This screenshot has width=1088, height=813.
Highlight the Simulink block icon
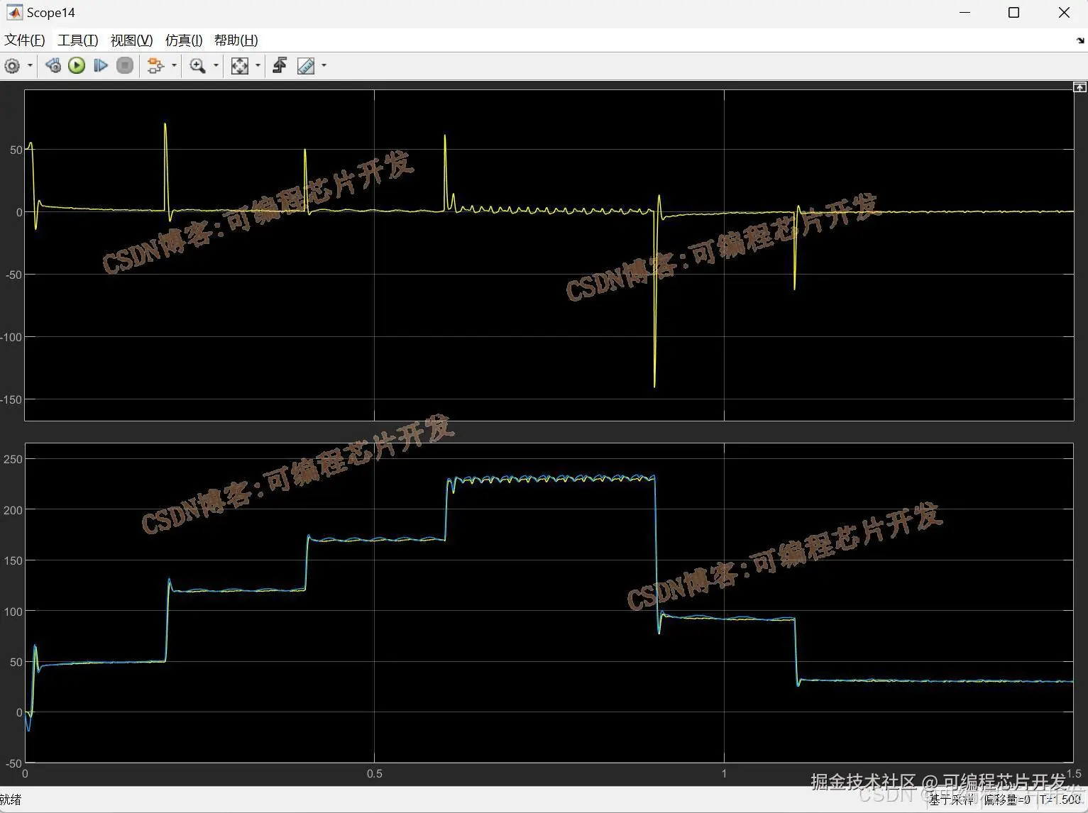pos(155,66)
